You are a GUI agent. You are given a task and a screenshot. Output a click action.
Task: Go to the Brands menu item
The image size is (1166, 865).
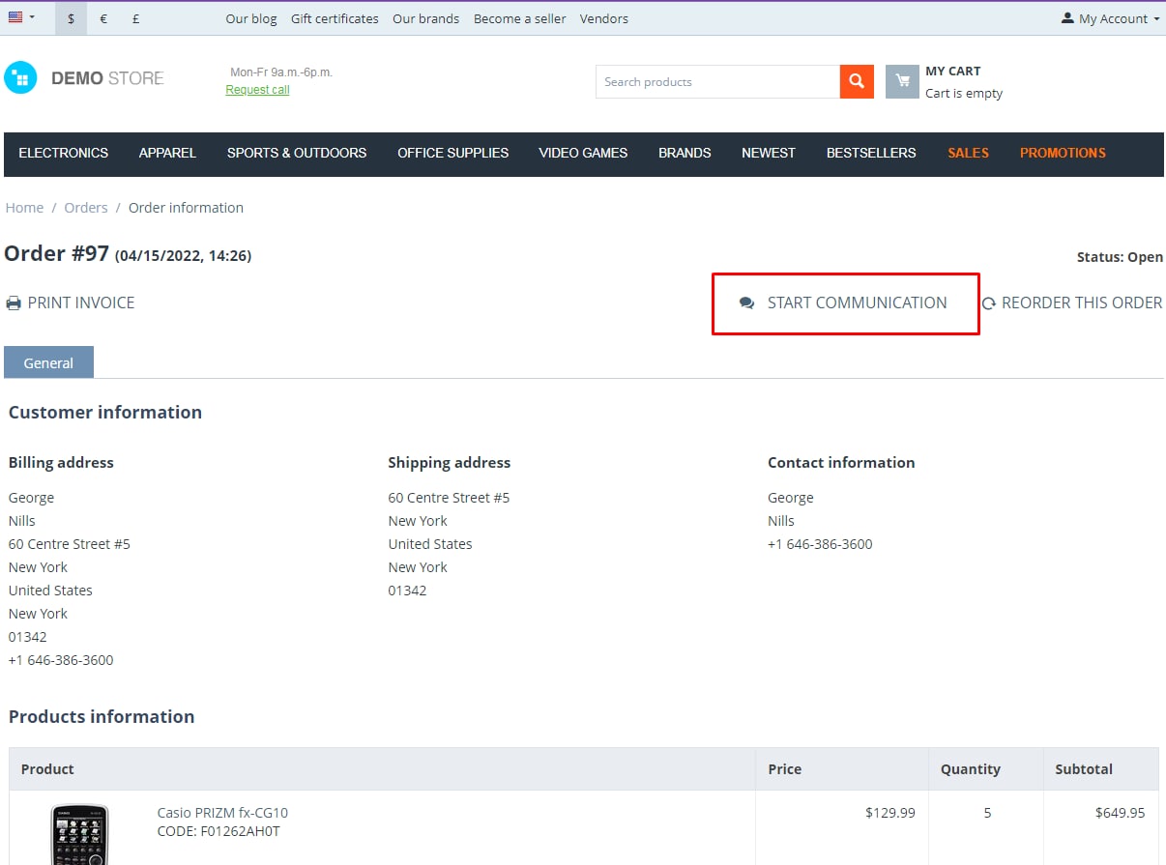[x=685, y=153]
